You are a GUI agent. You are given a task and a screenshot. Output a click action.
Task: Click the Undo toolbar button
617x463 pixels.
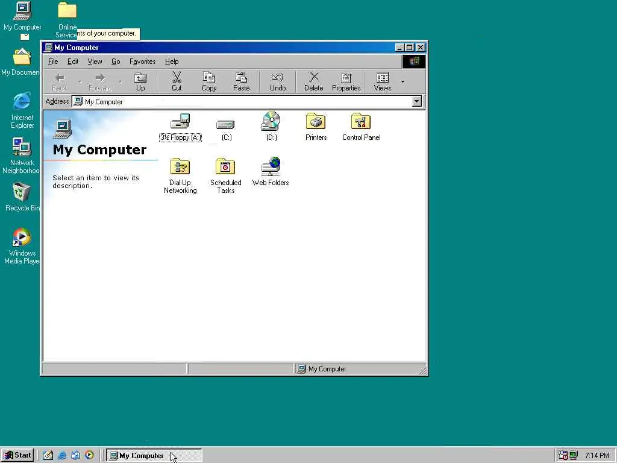click(278, 81)
